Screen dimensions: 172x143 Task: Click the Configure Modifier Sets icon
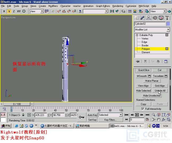(x=166, y=61)
